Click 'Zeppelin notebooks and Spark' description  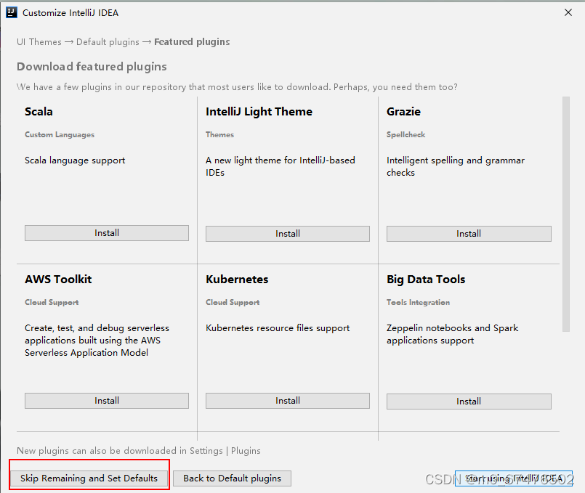(x=452, y=334)
